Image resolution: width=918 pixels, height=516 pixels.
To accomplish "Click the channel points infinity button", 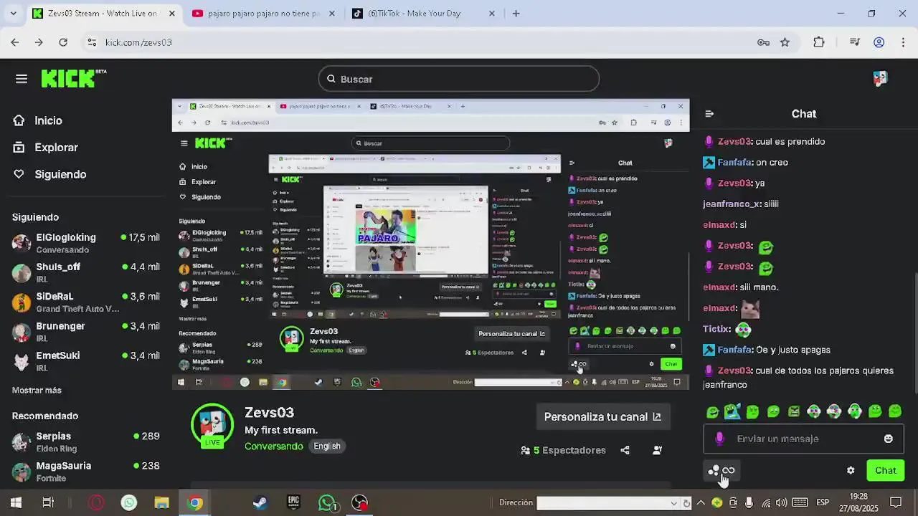I will coord(721,470).
